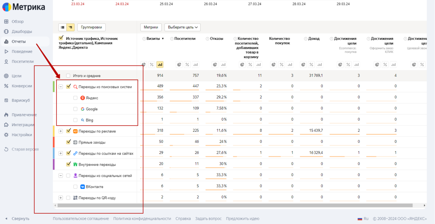Image resolution: width=435 pixels, height=224 pixels.
Task: Open Пользовательское соглашение link
Action: coord(81,219)
